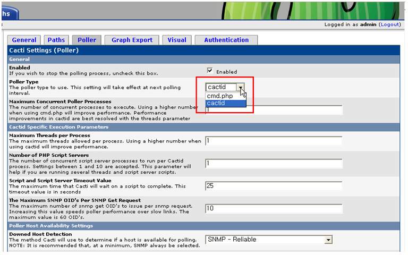Uncheck the poller Enabled checkbox
408x255 pixels.
[210, 71]
